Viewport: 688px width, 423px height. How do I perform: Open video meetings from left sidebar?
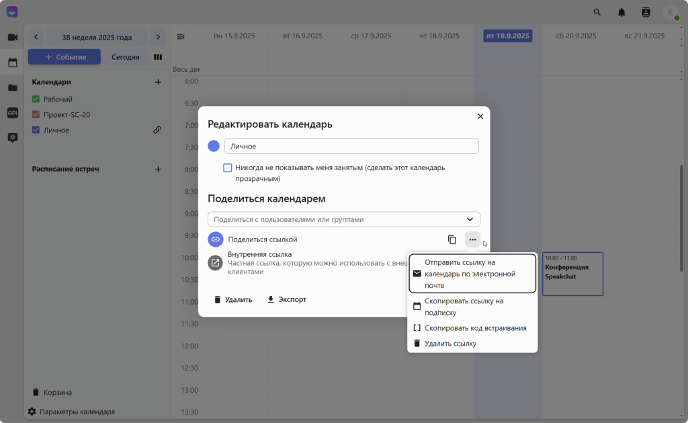click(x=13, y=38)
